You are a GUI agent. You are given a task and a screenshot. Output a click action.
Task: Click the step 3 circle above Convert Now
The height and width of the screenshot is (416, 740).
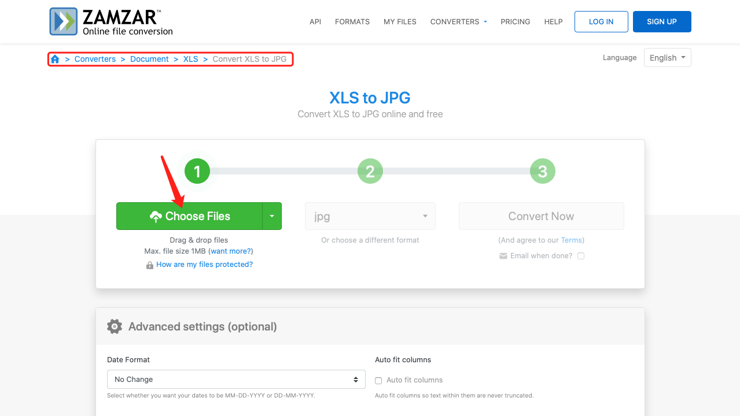(x=542, y=171)
